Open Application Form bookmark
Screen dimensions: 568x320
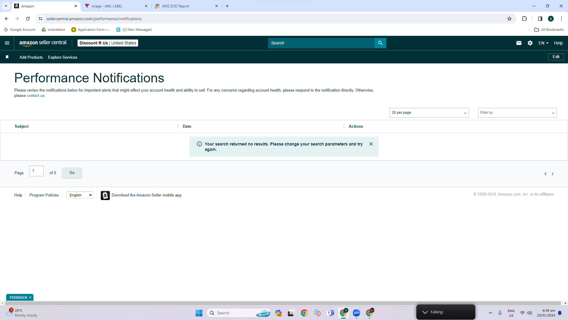tap(91, 30)
